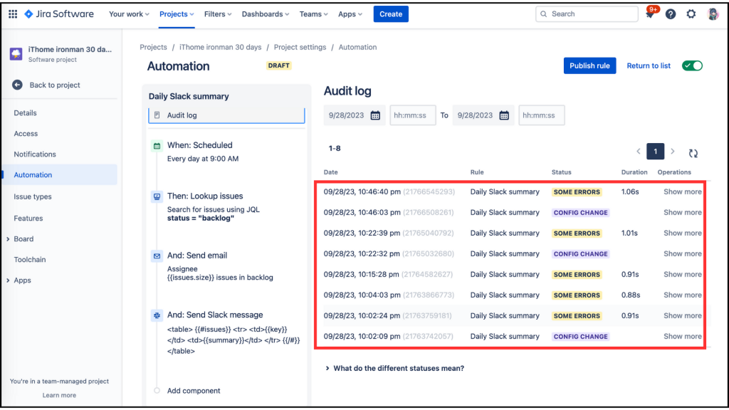This screenshot has width=729, height=410.
Task: Show more for 10:46:03 pm entry
Action: click(x=683, y=212)
